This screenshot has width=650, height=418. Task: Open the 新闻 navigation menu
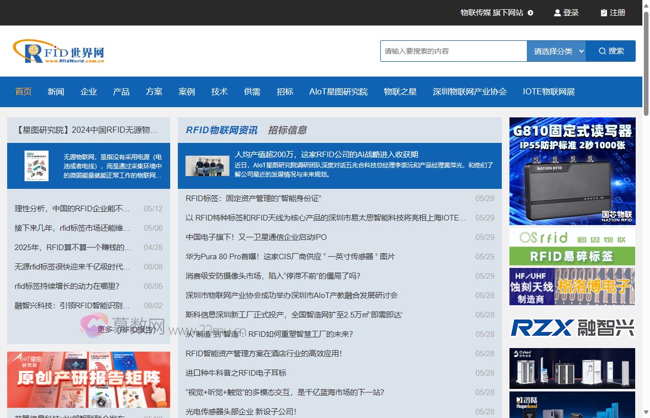click(x=56, y=92)
